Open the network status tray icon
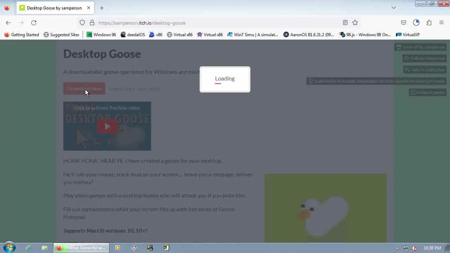 pos(406,248)
